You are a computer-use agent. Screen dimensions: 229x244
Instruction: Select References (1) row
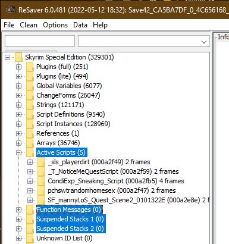(58, 133)
